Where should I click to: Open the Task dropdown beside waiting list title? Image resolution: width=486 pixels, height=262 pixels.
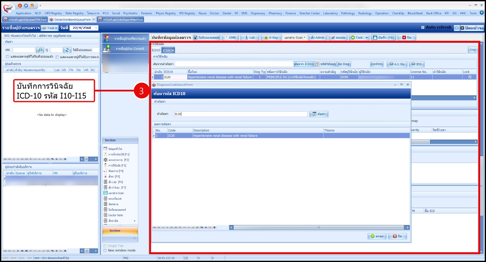tap(50, 28)
